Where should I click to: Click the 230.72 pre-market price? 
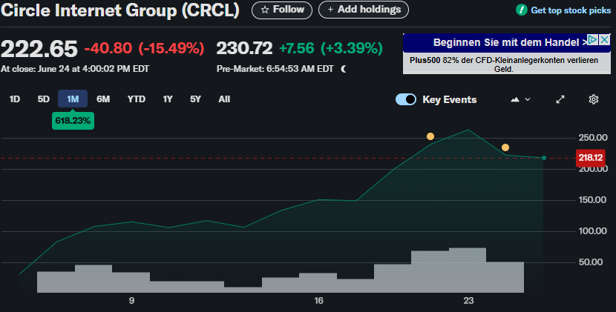pyautogui.click(x=244, y=48)
